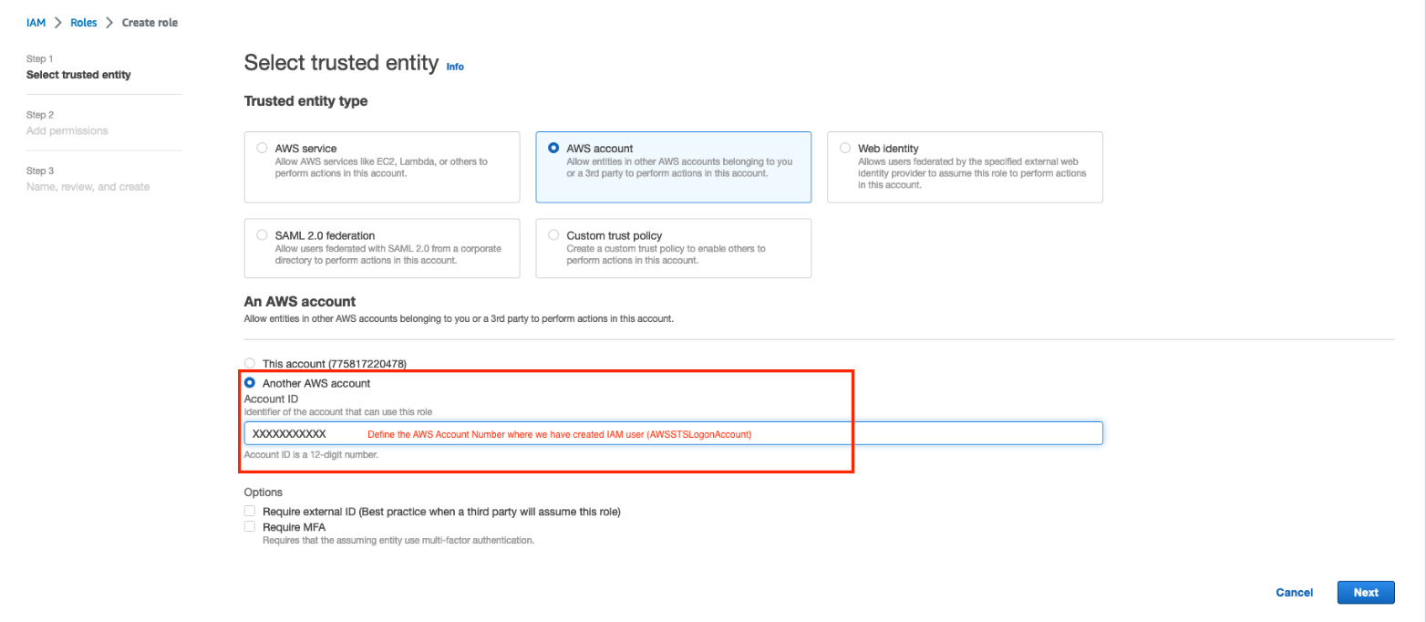Image resolution: width=1426 pixels, height=622 pixels.
Task: Click the highlighted XXXXXXXXXXX account placeholder
Action: point(292,432)
